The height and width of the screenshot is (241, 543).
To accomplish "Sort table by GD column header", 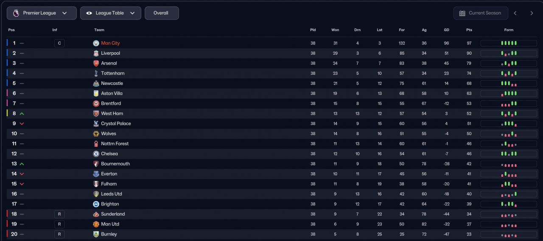I will (x=446, y=30).
